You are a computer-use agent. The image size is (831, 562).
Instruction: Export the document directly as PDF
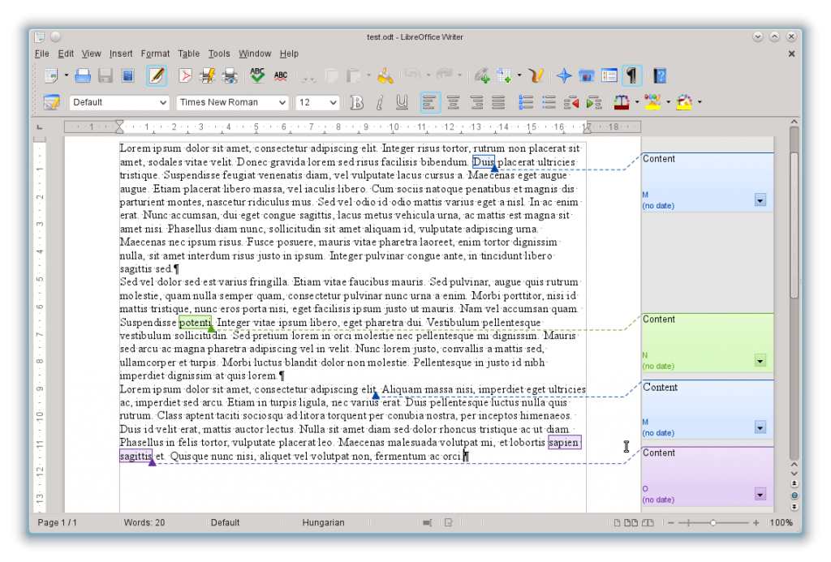coord(187,75)
